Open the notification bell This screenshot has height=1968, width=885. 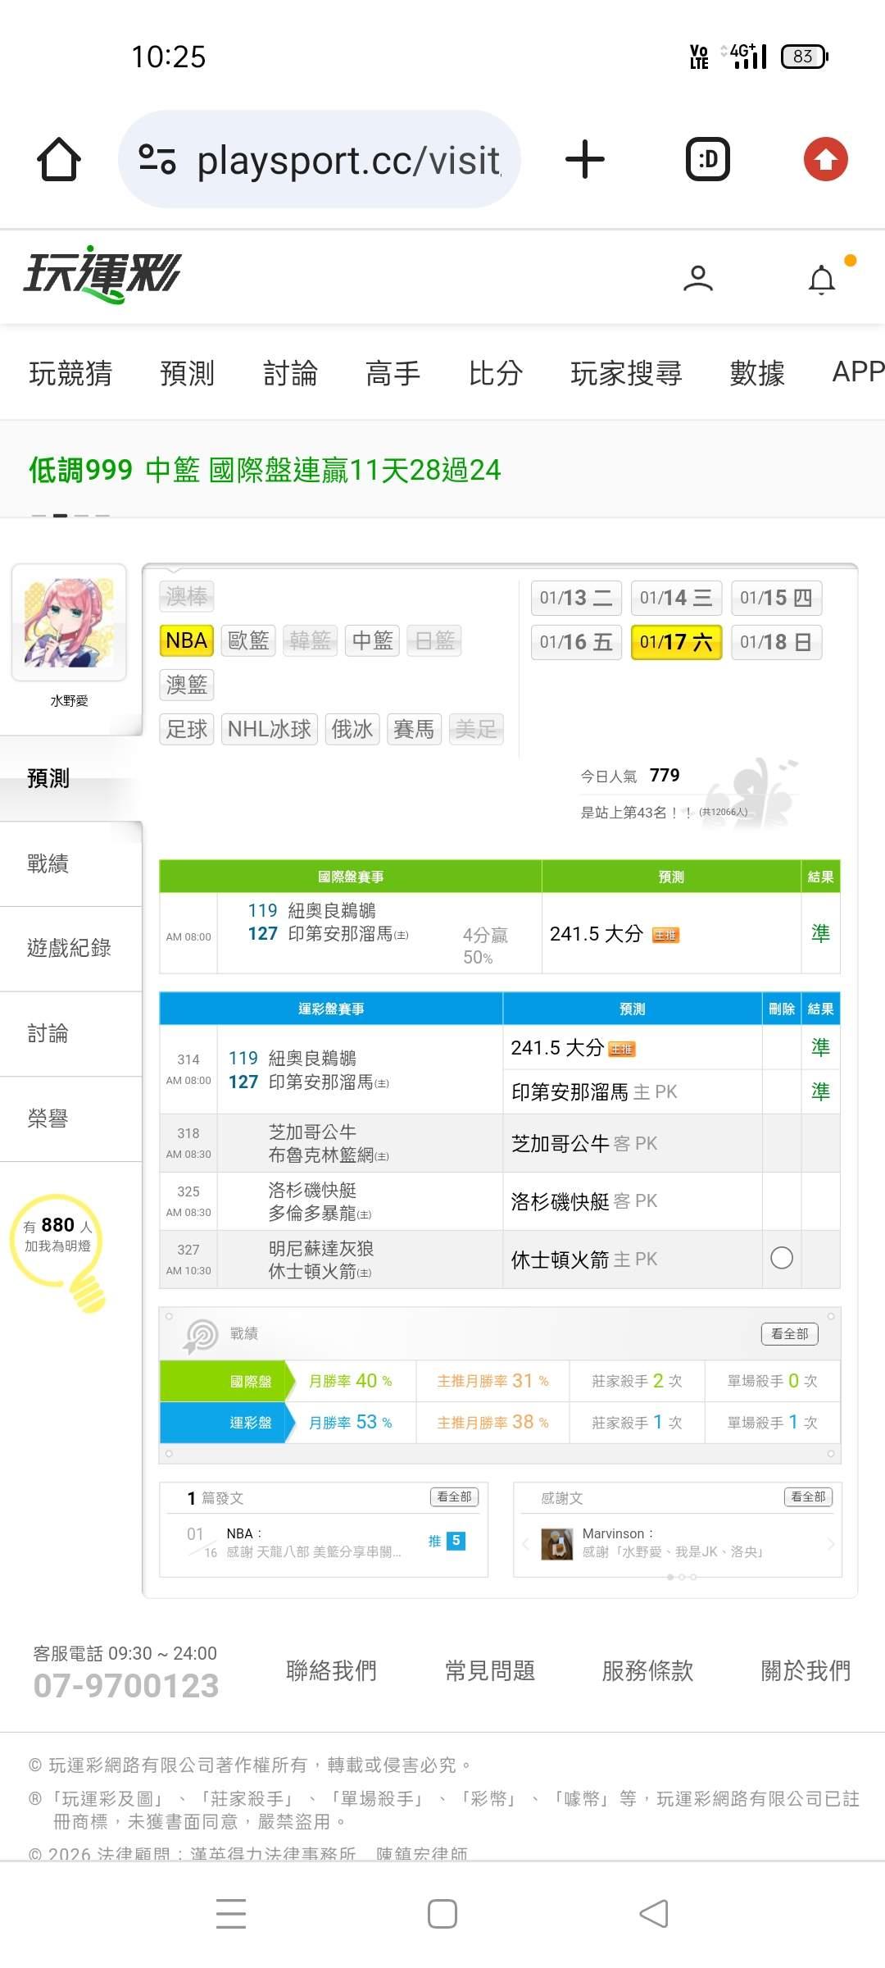tap(822, 279)
